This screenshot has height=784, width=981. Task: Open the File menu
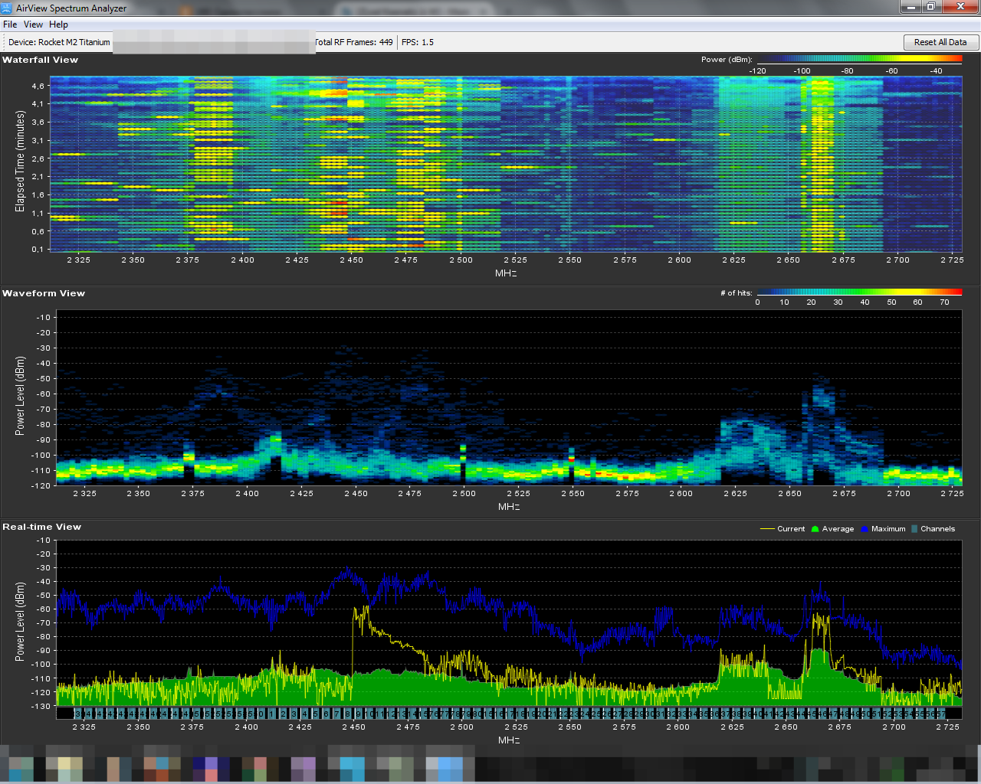click(10, 24)
